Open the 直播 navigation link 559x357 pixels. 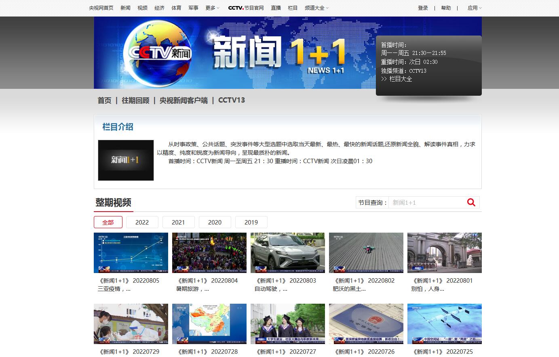click(x=276, y=8)
